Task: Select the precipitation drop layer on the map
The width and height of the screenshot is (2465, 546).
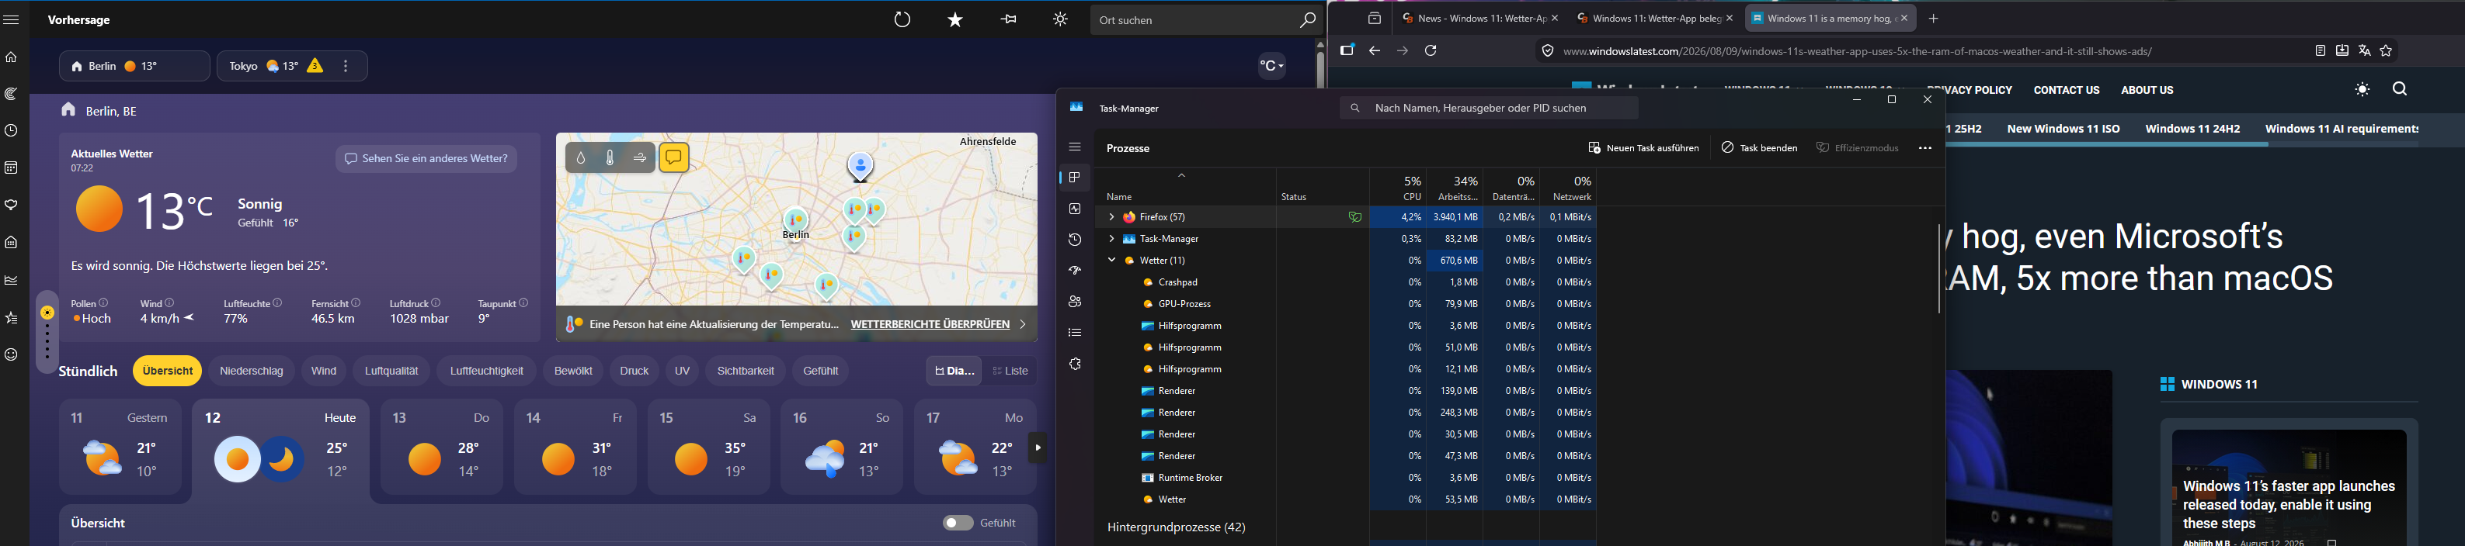Action: [581, 157]
